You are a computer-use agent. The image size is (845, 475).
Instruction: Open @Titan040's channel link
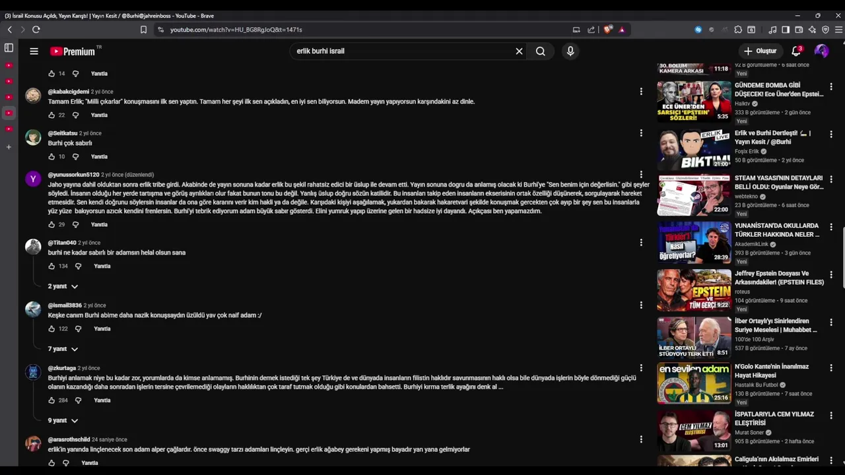tap(62, 243)
